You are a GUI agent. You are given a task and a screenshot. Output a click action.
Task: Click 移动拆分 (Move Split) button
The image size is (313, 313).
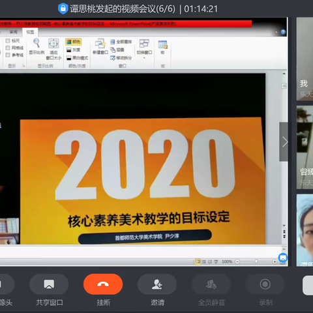click(121, 58)
